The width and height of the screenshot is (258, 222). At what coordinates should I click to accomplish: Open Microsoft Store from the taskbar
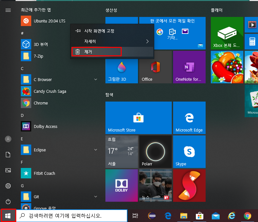(199, 215)
